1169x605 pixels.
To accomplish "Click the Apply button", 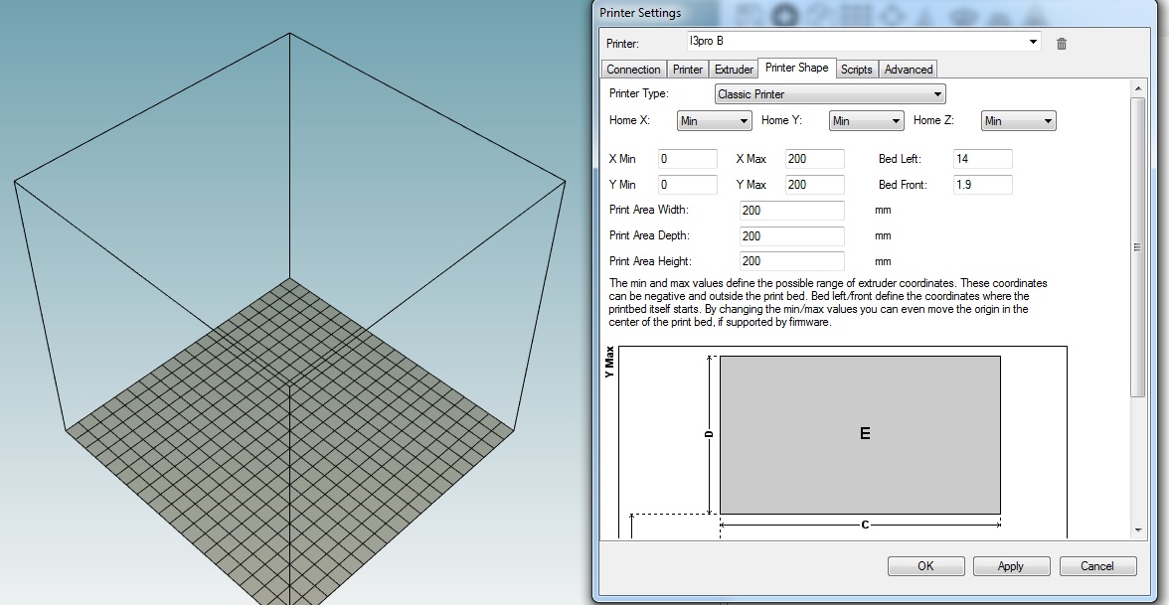I will coord(1011,566).
